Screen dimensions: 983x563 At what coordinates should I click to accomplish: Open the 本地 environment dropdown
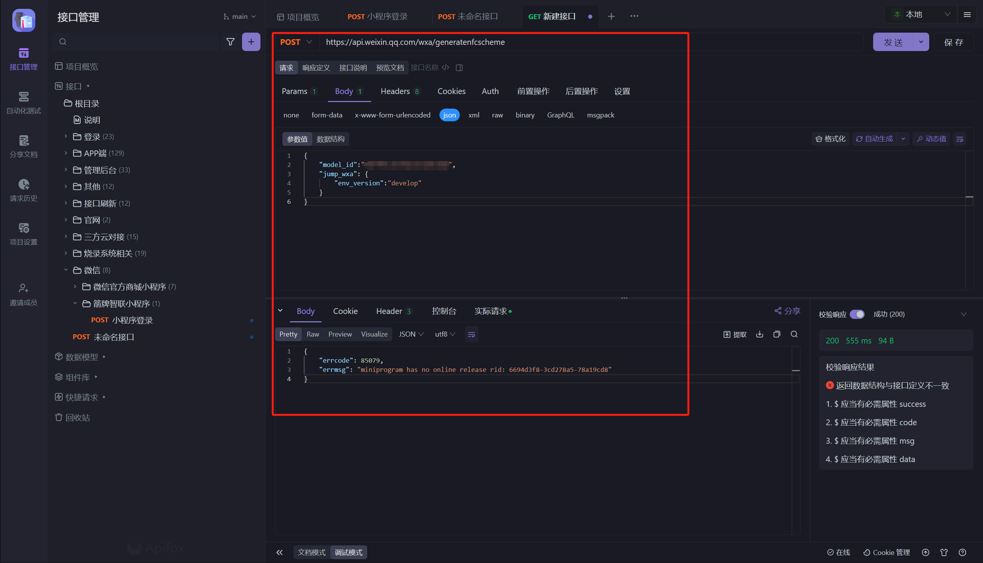(x=921, y=15)
